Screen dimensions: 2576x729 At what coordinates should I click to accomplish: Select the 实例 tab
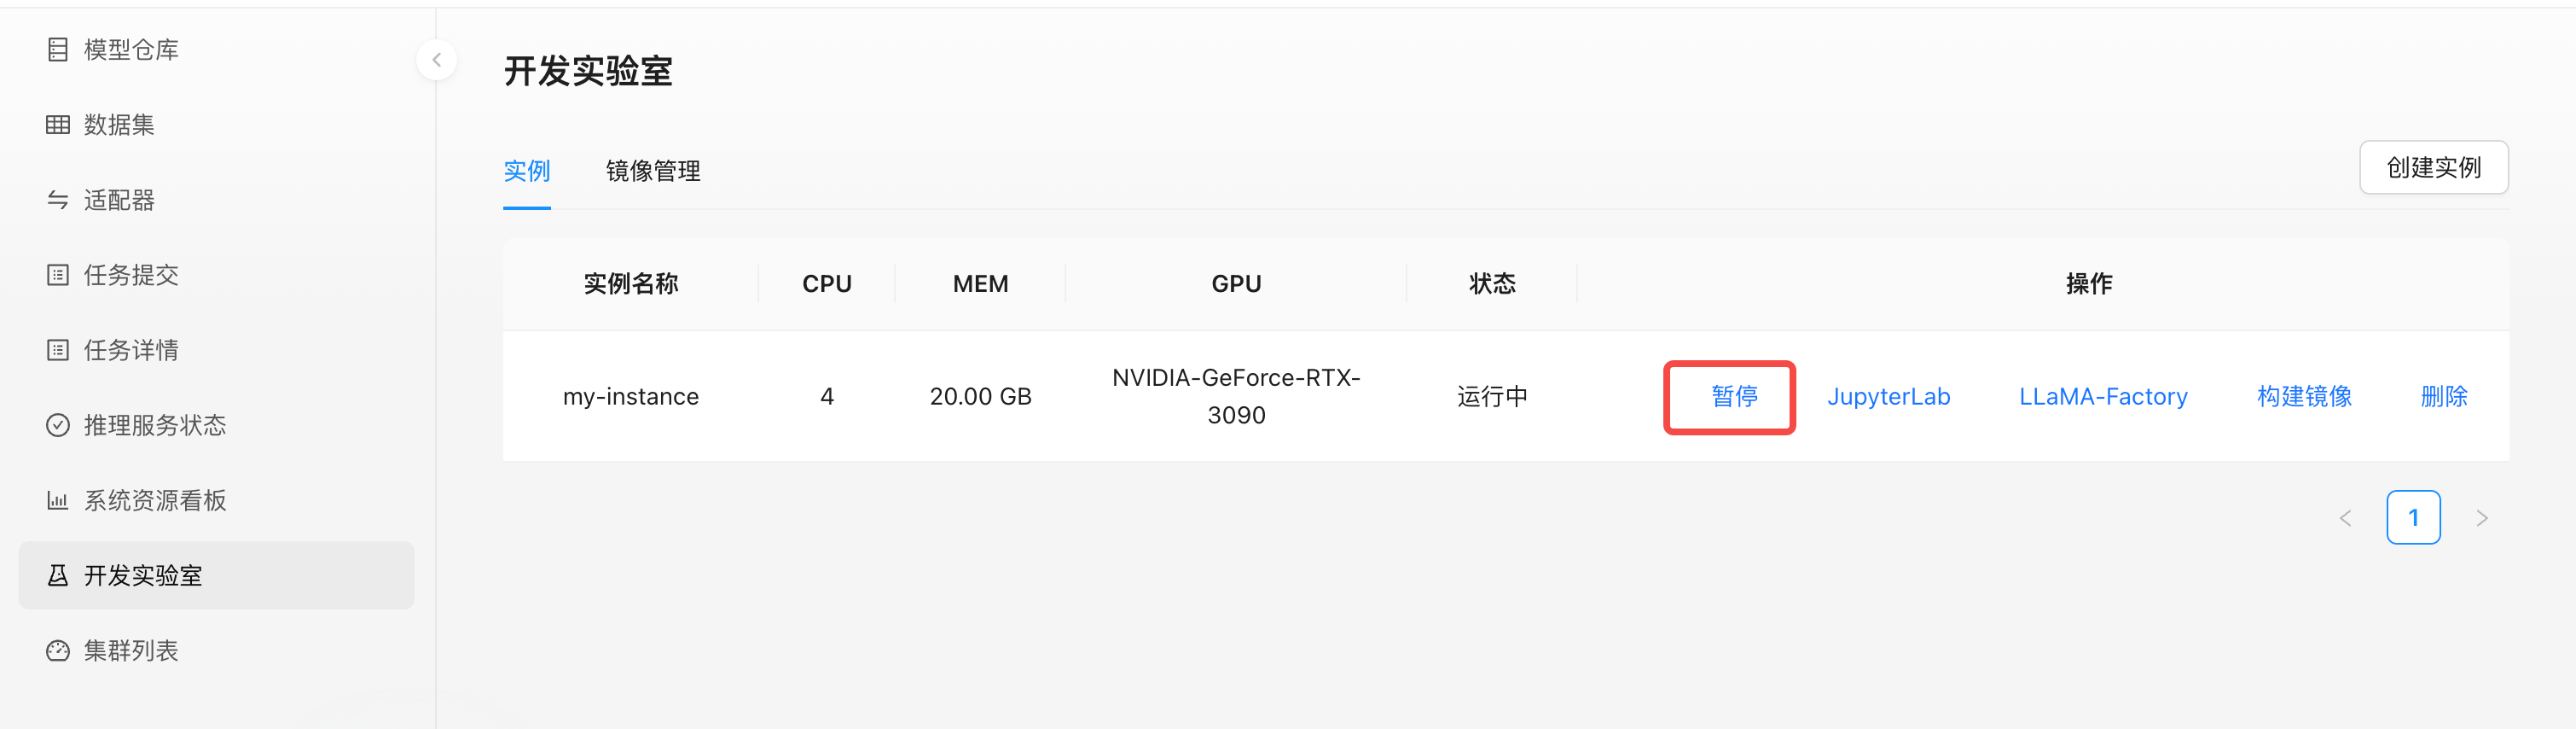point(527,172)
